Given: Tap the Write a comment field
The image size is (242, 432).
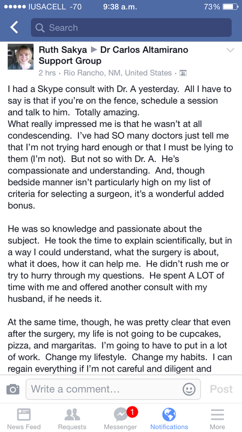Looking at the screenshot, I should tap(113, 389).
